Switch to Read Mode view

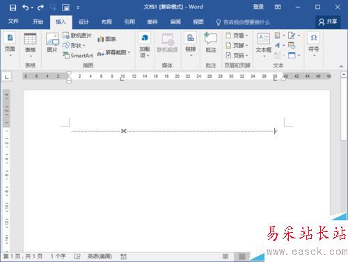[x=226, y=256]
